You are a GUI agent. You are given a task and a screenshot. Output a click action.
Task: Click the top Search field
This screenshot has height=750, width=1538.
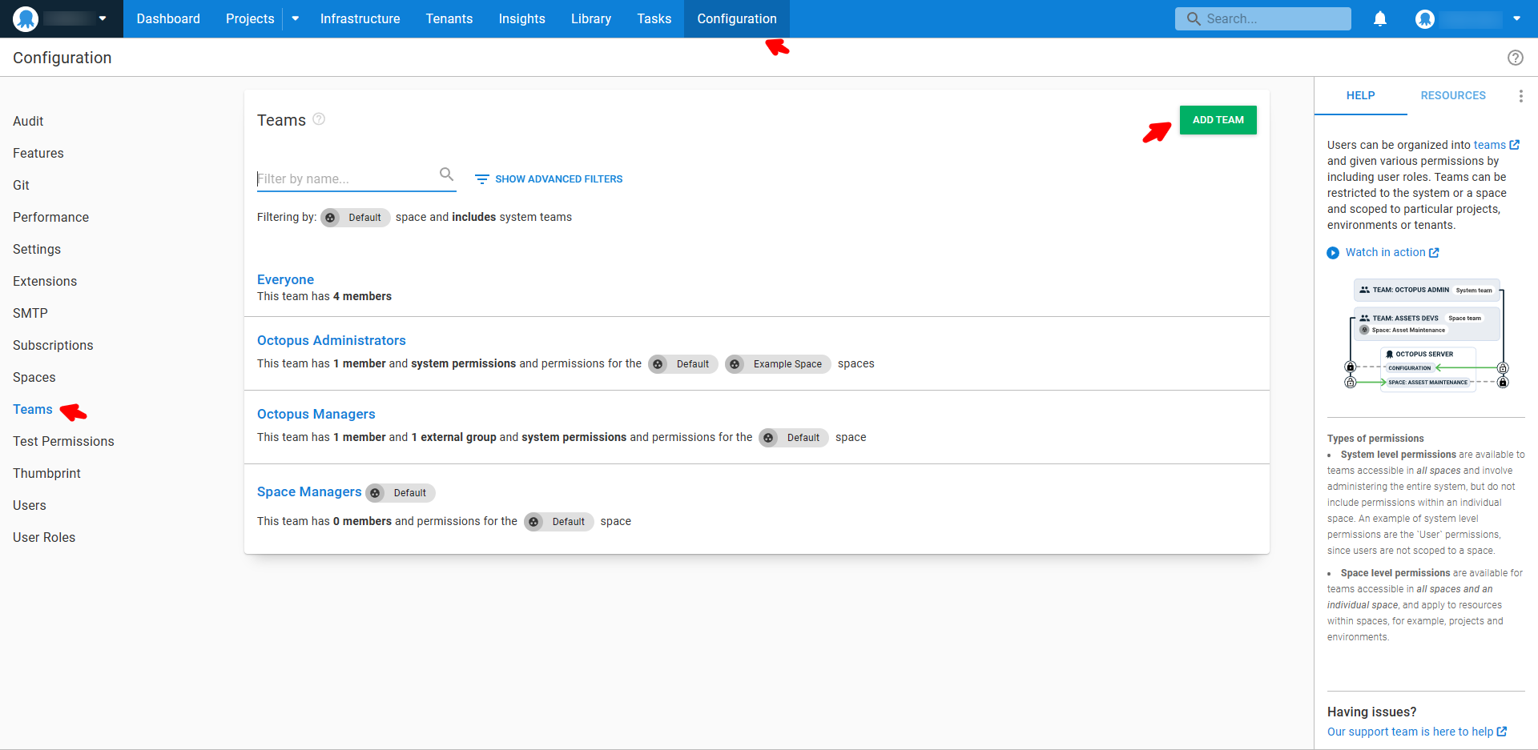(x=1263, y=18)
